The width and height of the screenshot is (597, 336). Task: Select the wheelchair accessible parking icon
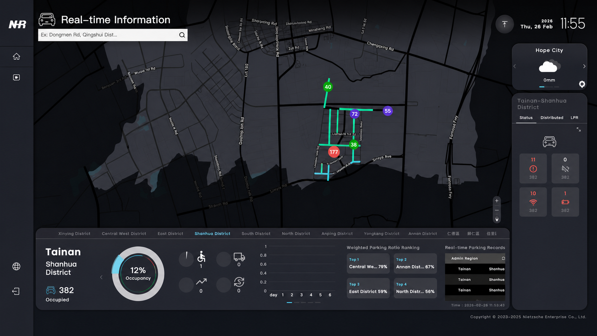point(201,257)
